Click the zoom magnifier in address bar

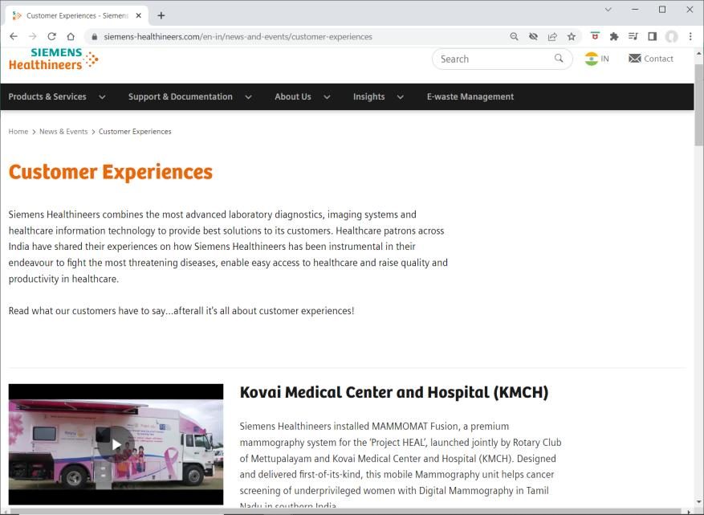click(x=514, y=36)
